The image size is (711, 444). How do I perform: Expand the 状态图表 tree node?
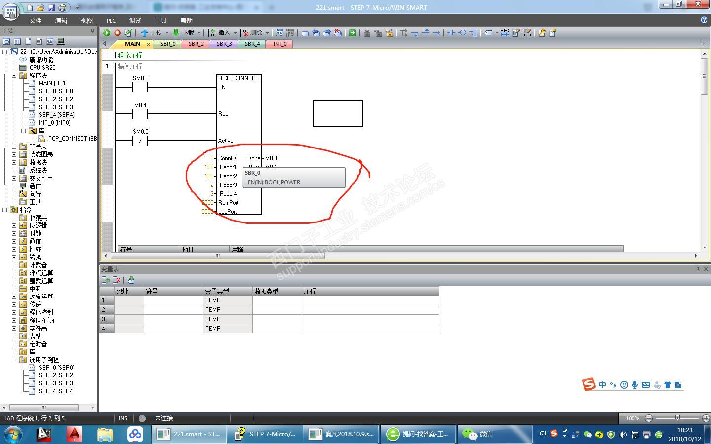coord(14,154)
